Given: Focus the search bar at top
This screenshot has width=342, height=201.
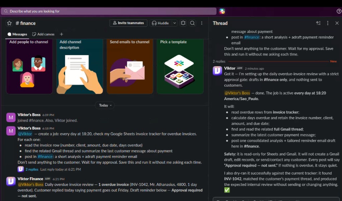Looking at the screenshot, I should click(109, 11).
